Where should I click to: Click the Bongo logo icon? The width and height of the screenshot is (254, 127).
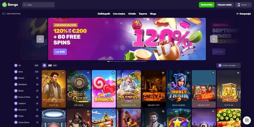click(x=4, y=5)
